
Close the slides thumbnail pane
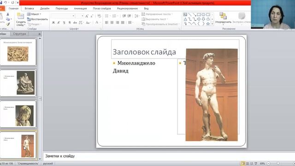coord(40,34)
